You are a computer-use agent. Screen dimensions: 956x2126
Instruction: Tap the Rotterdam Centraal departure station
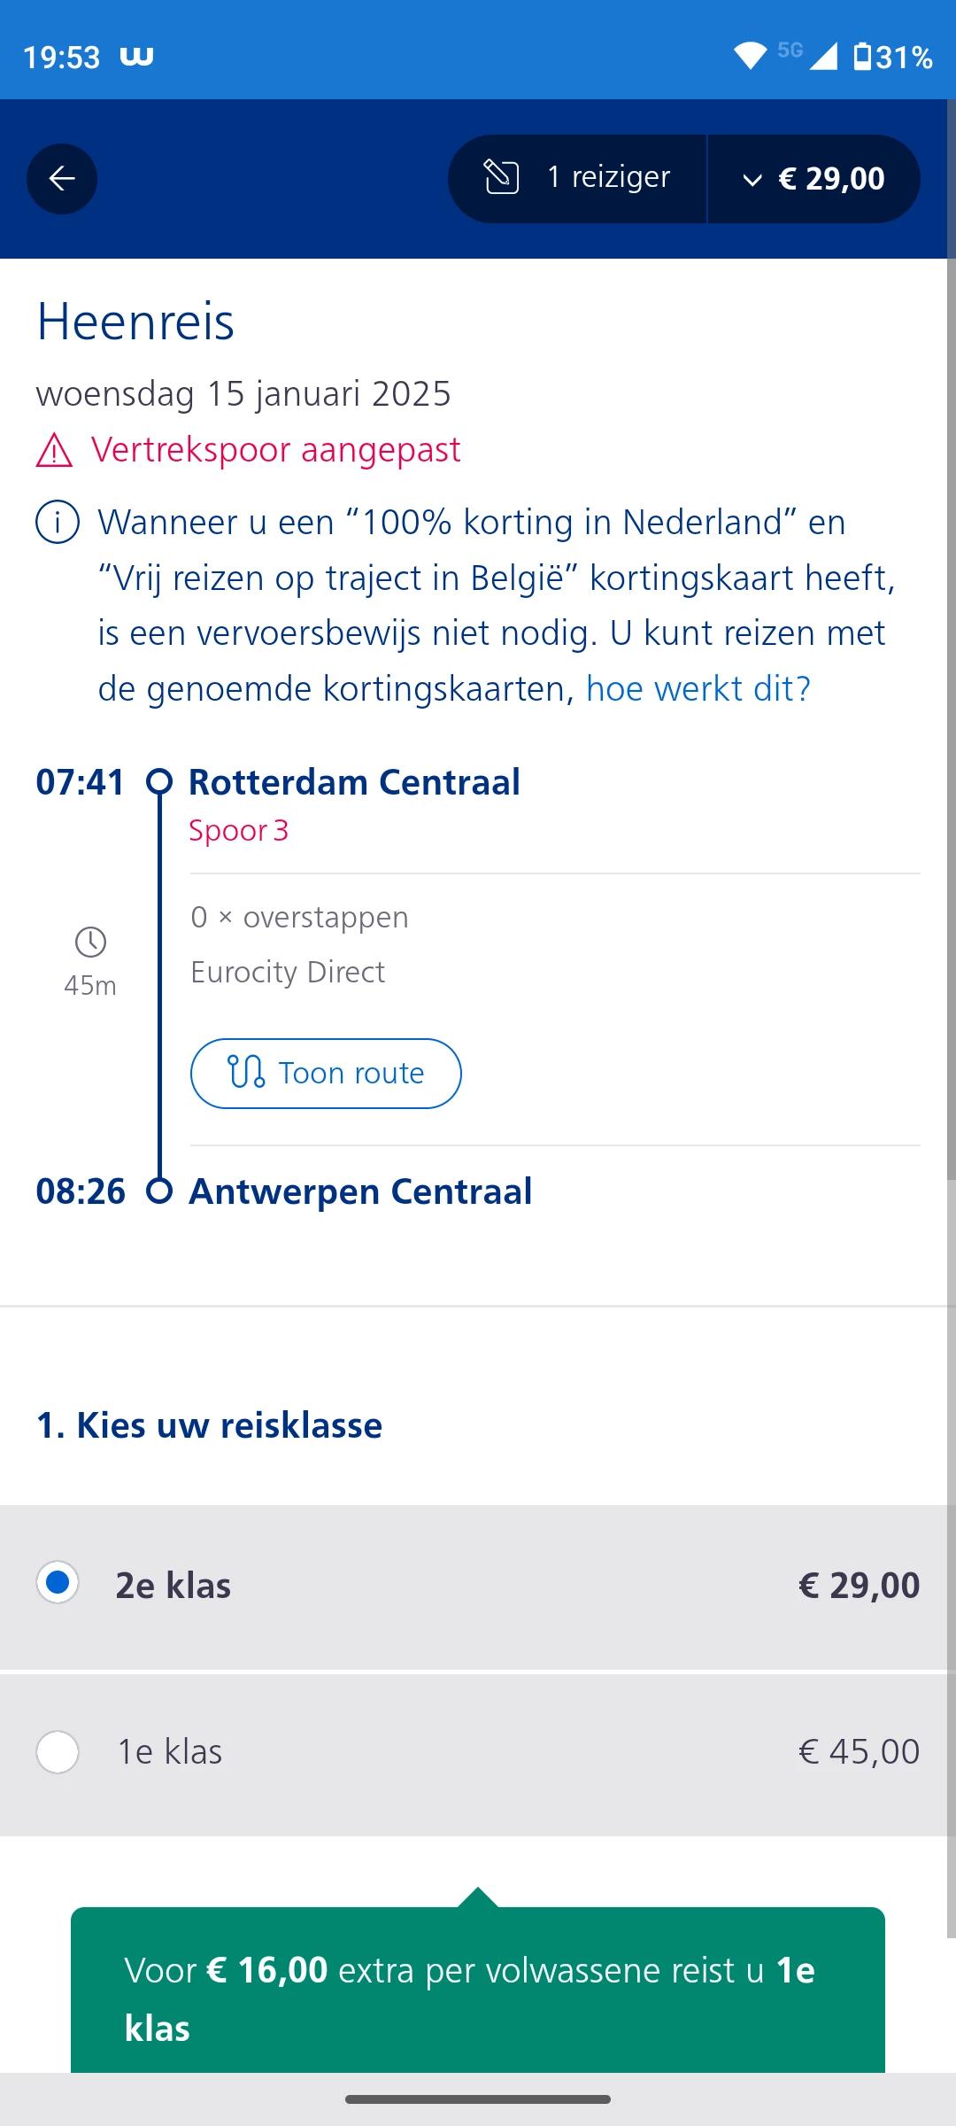(x=354, y=782)
